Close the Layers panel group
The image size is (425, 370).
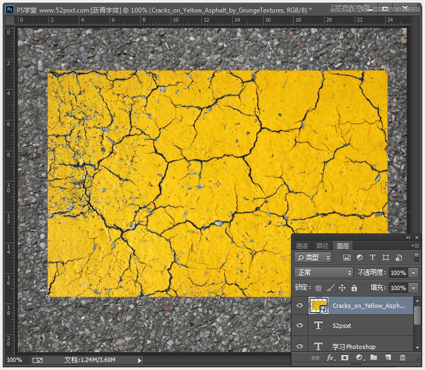click(x=417, y=238)
